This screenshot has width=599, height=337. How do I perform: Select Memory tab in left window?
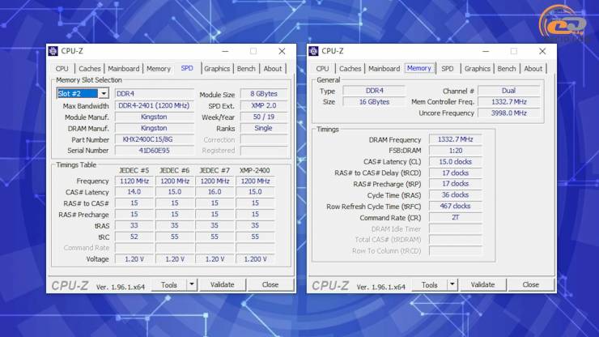click(x=159, y=69)
